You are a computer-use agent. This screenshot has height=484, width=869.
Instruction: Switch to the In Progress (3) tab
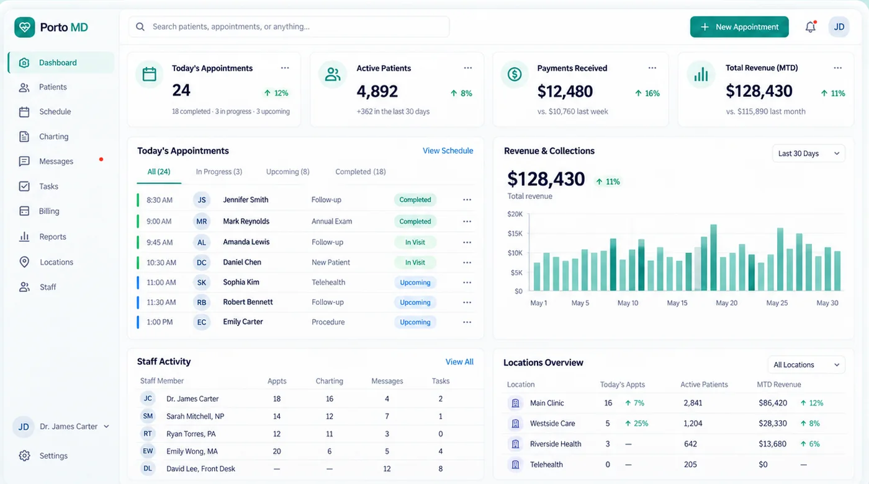tap(219, 172)
